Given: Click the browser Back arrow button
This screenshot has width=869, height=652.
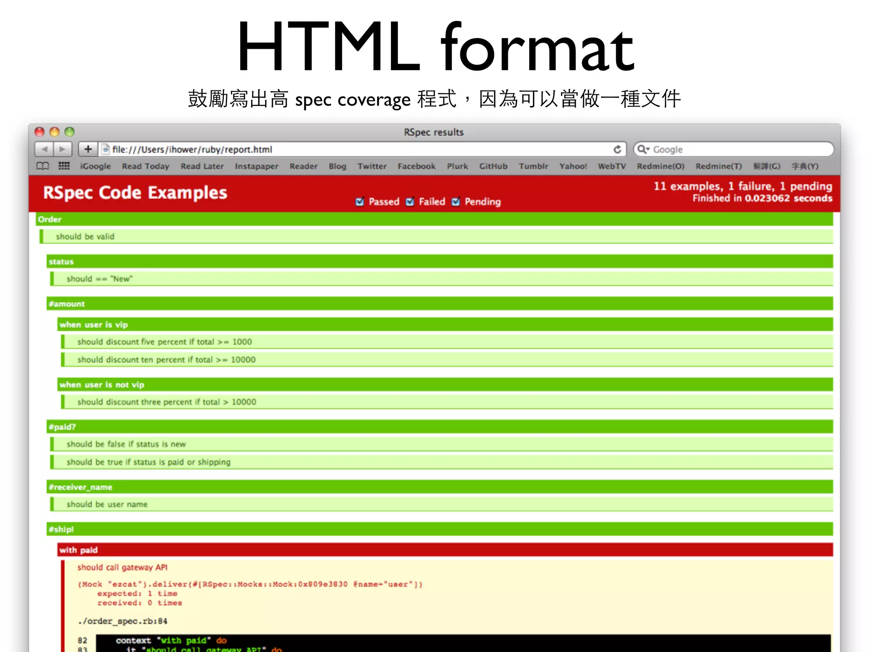Looking at the screenshot, I should click(44, 149).
